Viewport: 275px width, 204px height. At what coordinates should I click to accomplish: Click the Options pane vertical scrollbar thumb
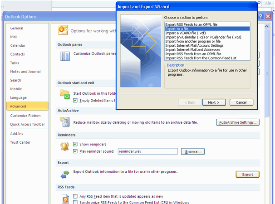[x=266, y=73]
